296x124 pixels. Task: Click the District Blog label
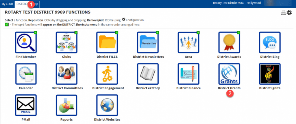coord(270,57)
